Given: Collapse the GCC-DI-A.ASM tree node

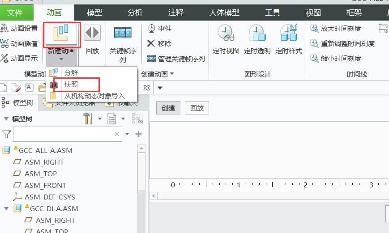Looking at the screenshot, I should tap(6, 209).
